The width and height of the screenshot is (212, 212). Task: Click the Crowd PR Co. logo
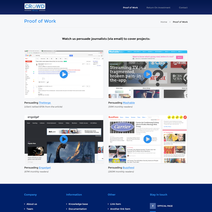pyautogui.click(x=35, y=7)
